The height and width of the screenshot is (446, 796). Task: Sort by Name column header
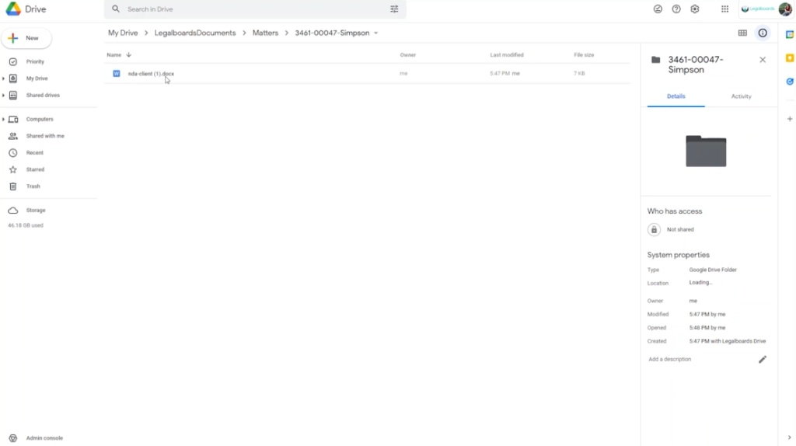click(x=114, y=55)
